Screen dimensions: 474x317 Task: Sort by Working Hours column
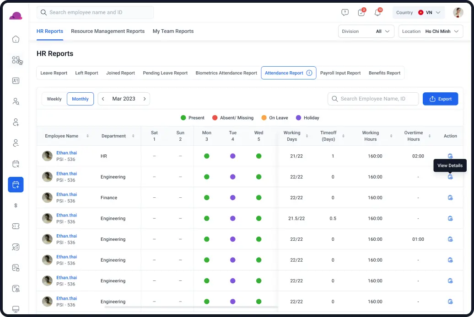391,136
